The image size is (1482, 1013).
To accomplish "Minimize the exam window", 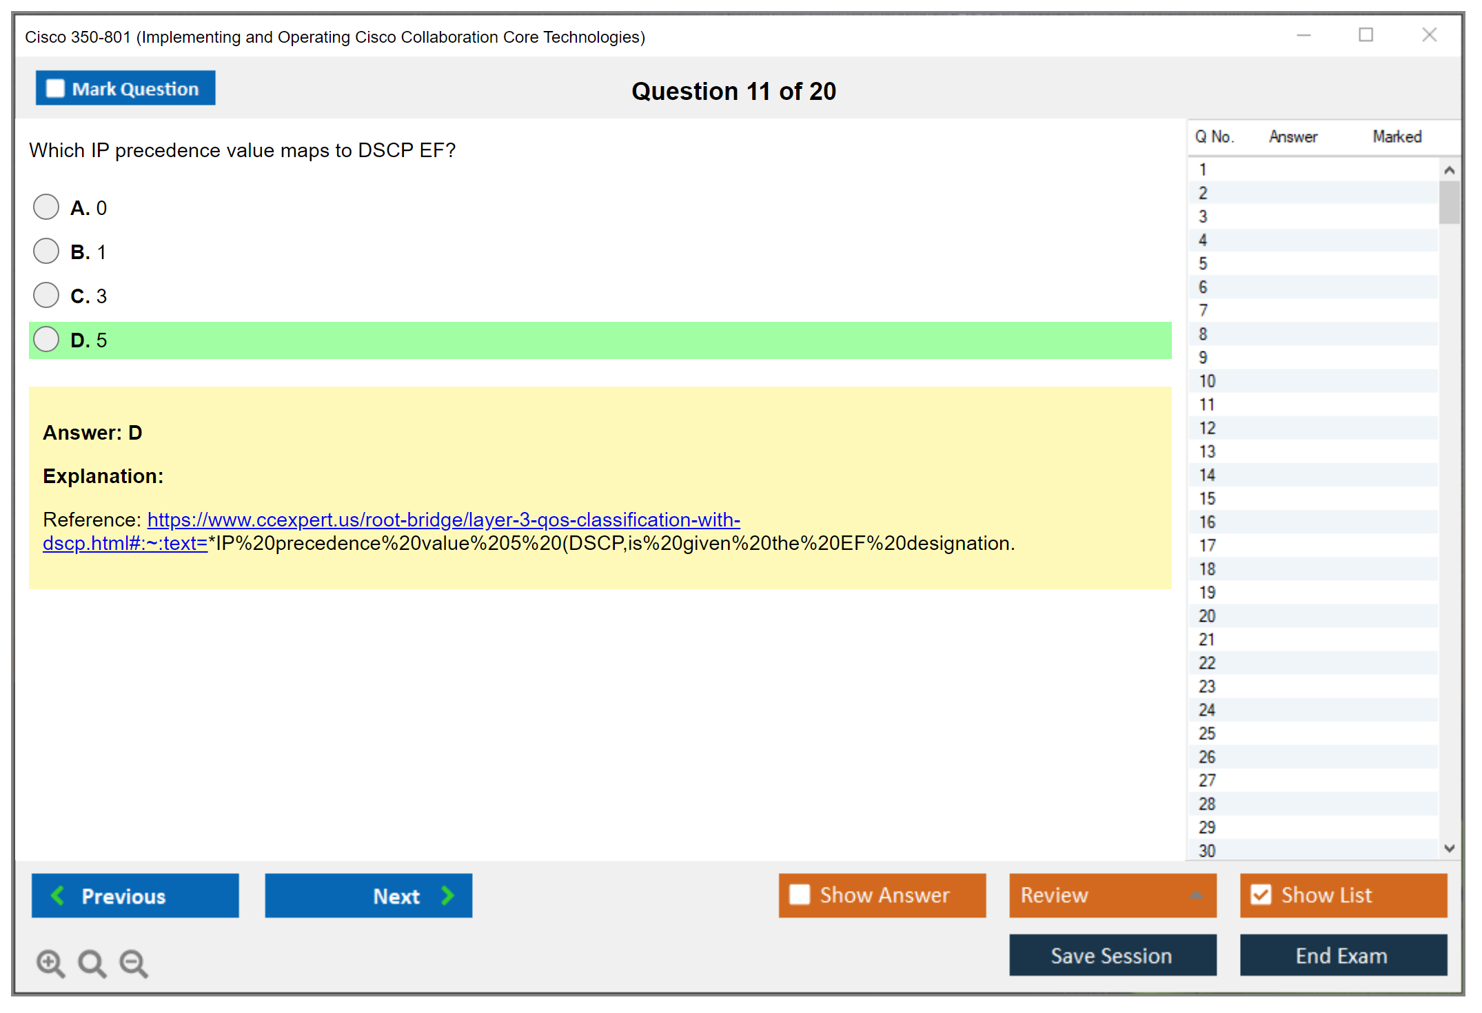I will coord(1303,35).
